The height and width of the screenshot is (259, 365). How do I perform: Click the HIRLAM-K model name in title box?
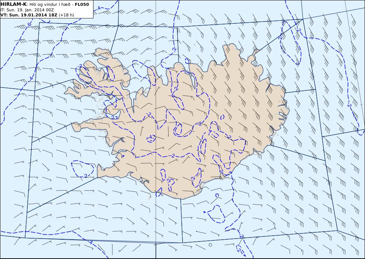click(x=14, y=4)
